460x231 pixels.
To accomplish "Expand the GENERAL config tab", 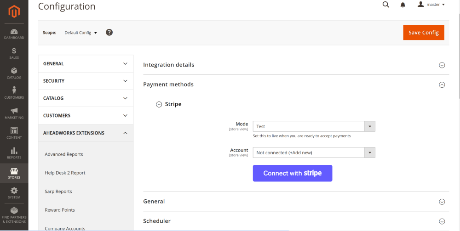I will (86, 63).
